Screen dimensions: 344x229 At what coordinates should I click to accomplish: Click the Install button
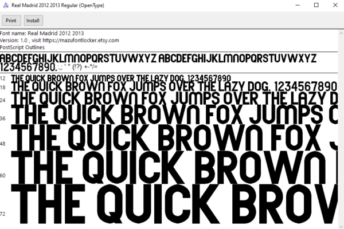[33, 21]
